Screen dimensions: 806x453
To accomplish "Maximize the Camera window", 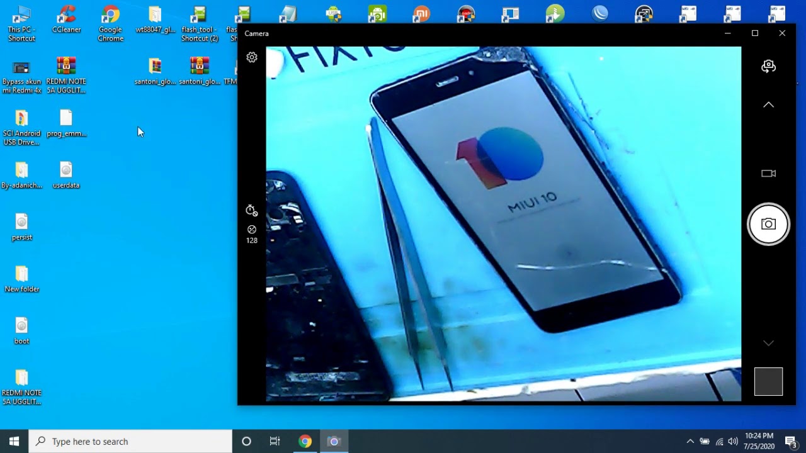I will tap(755, 33).
